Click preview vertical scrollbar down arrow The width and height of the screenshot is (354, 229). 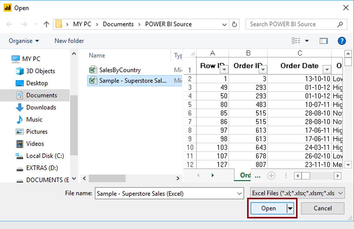(x=348, y=165)
